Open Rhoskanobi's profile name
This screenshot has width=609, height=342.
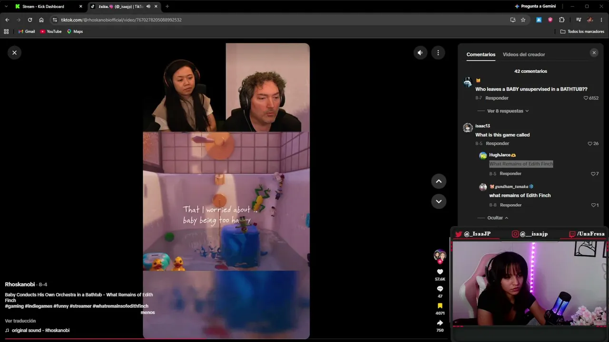coord(20,285)
